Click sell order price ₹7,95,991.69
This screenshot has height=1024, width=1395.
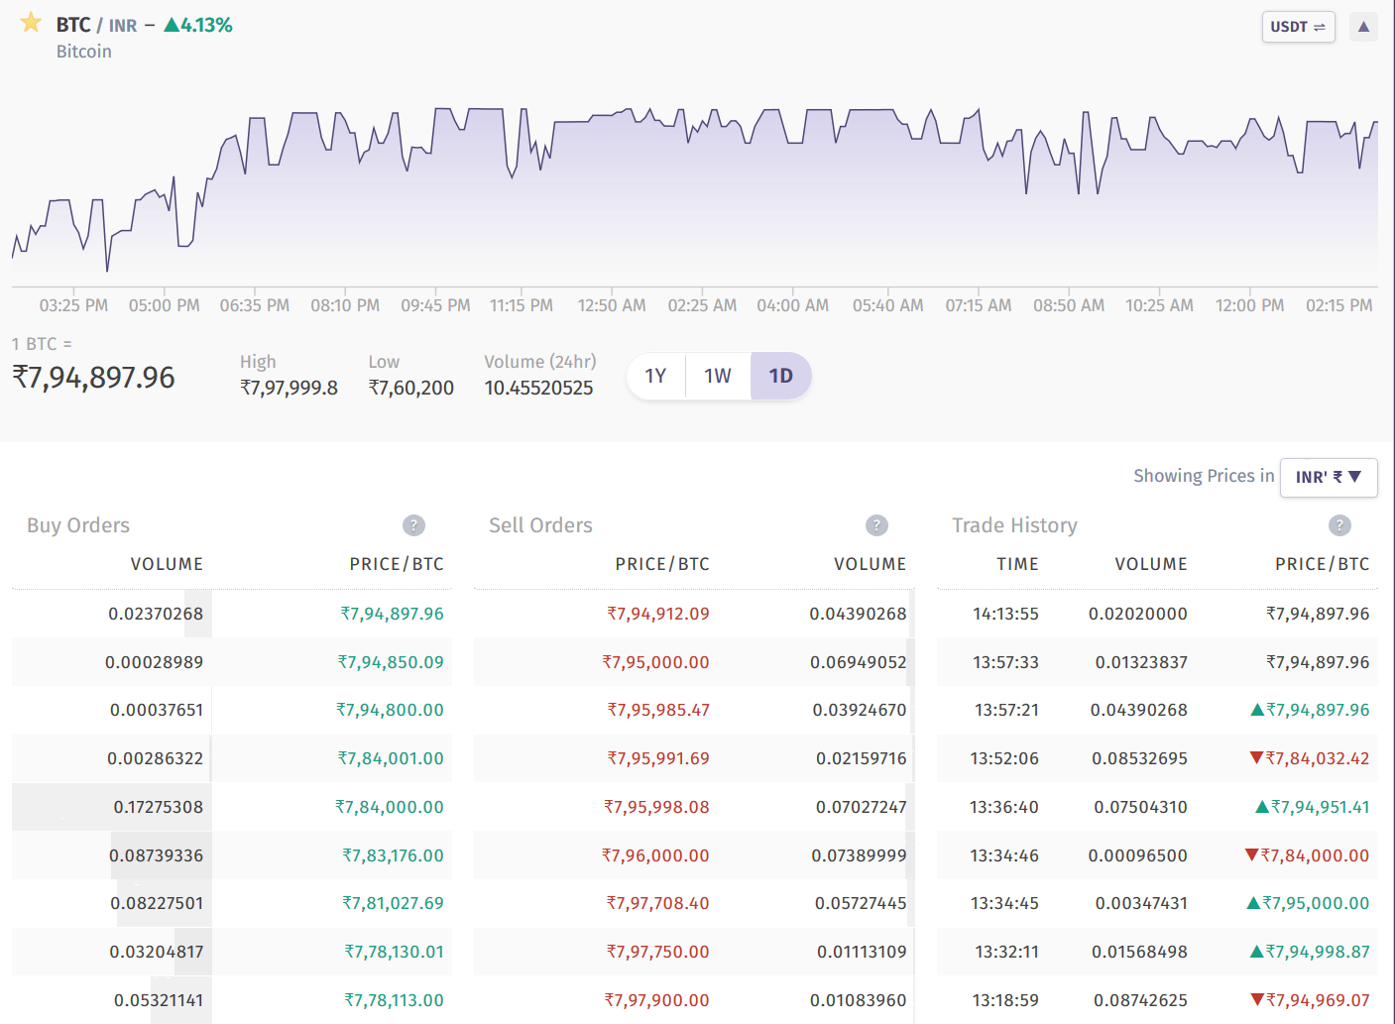pyautogui.click(x=658, y=758)
